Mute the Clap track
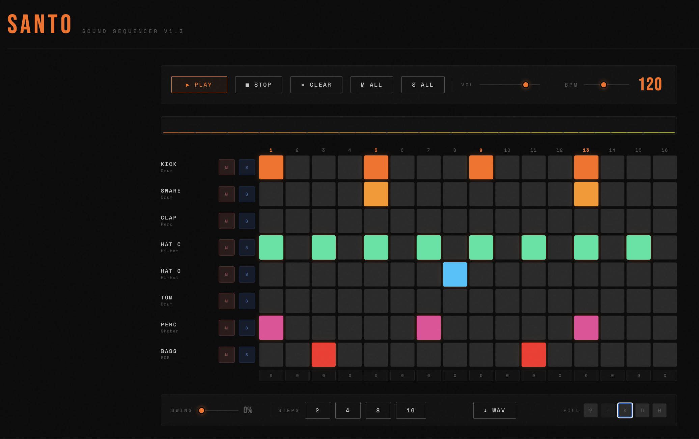 click(x=227, y=221)
